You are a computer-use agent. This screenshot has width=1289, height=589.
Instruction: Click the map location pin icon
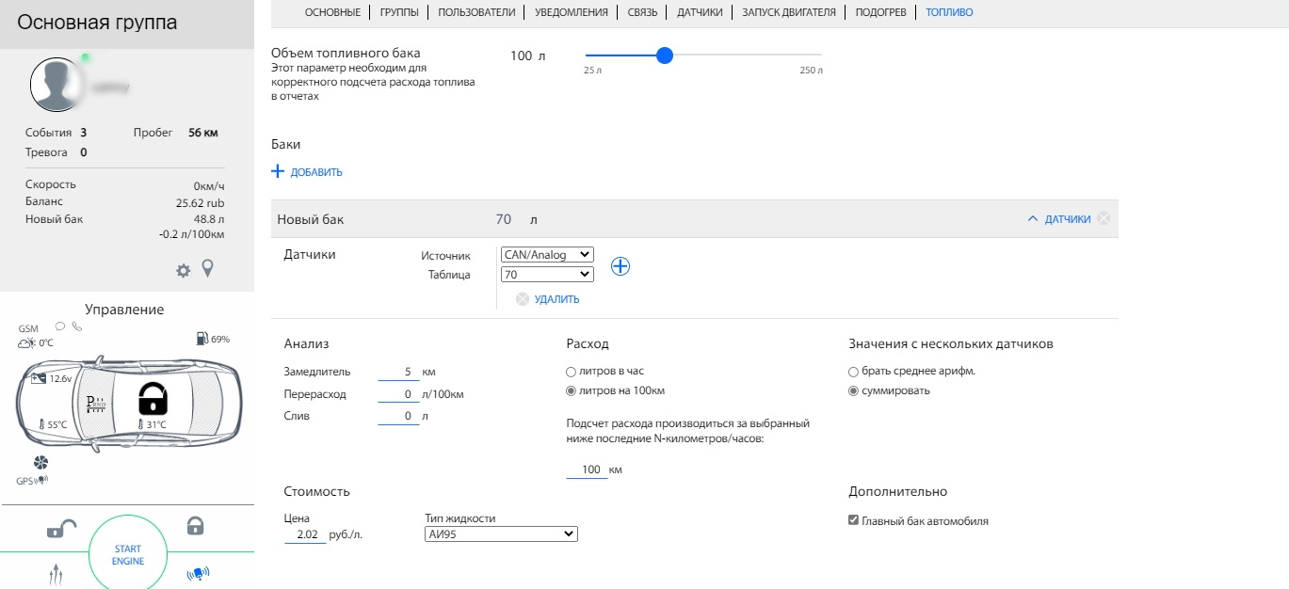208,269
